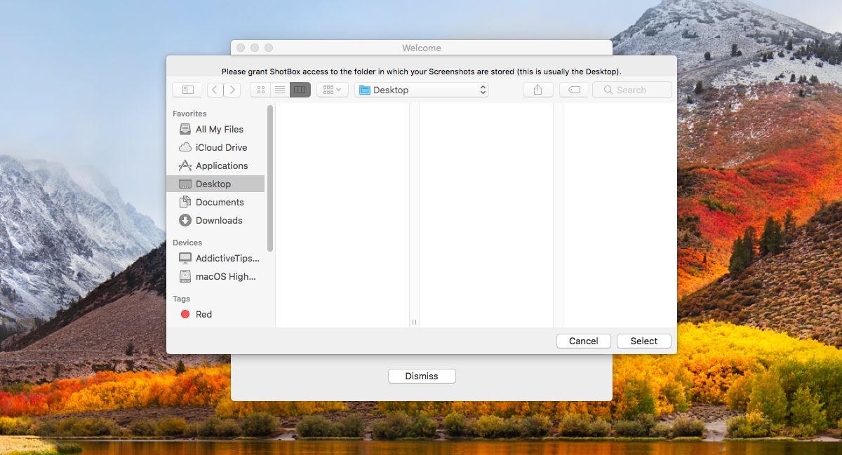Toggle the sidebar visibility button
The width and height of the screenshot is (842, 455).
[x=187, y=90]
